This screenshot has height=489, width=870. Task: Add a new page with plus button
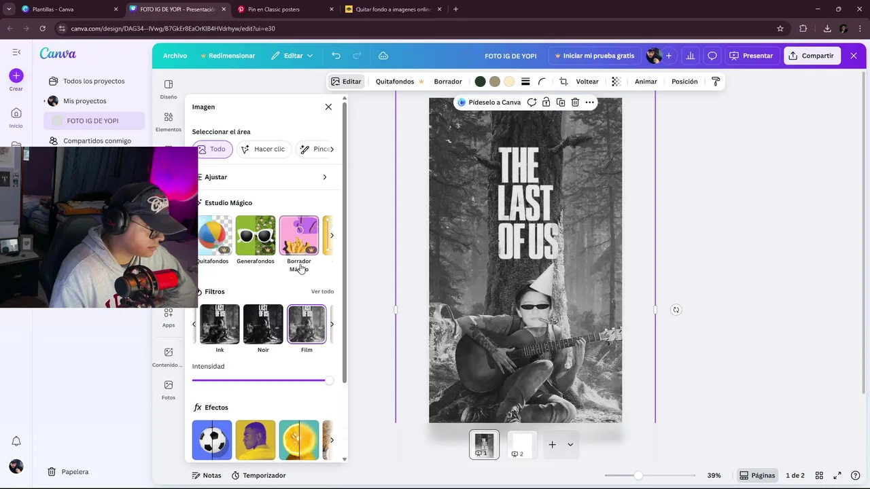552,445
